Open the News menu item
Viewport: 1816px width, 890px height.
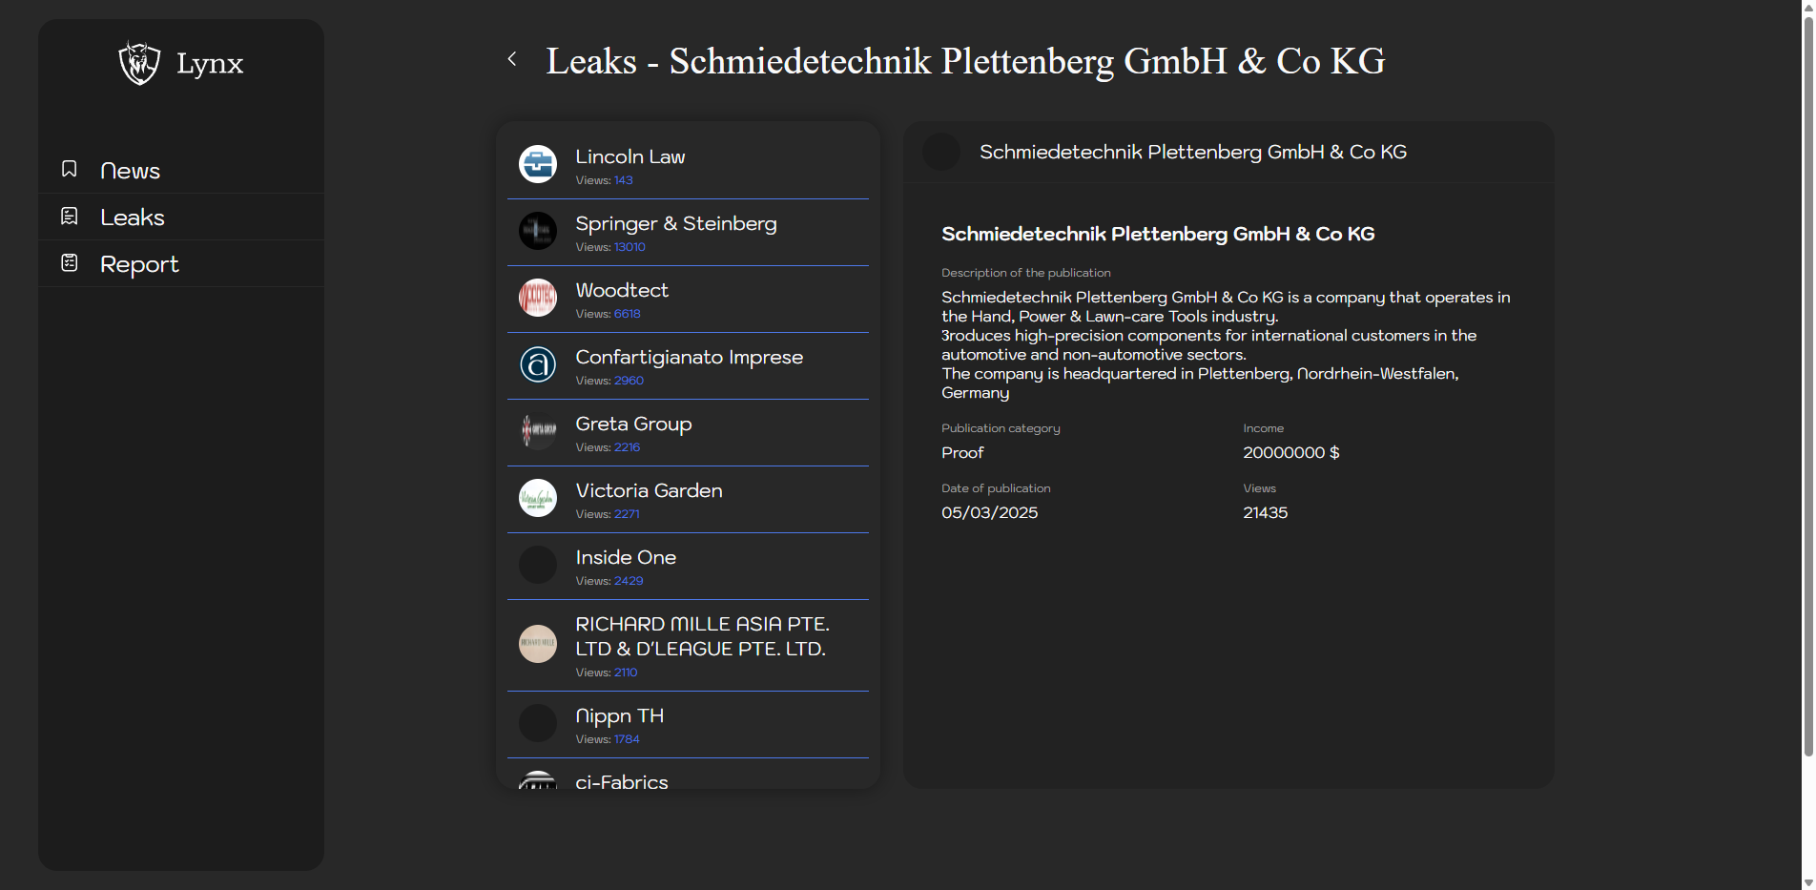[130, 171]
